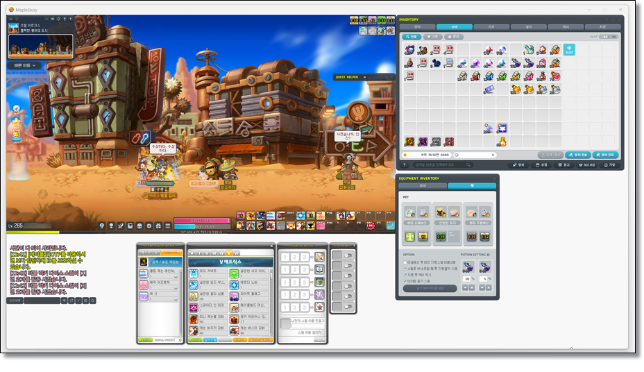The width and height of the screenshot is (644, 372).
Task: Click the V Matrix skill list scrollbar
Action: click(x=272, y=302)
